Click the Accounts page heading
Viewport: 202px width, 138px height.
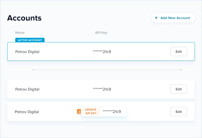[24, 18]
